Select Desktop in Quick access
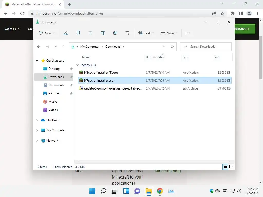 pos(54,69)
